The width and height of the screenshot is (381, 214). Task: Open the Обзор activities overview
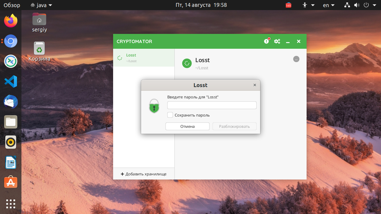(x=12, y=5)
